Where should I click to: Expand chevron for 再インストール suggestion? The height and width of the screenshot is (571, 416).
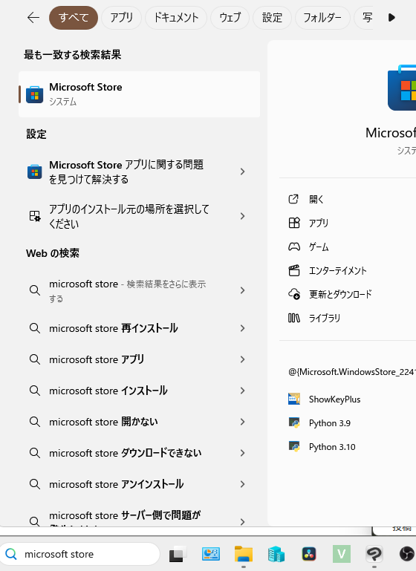click(x=243, y=328)
